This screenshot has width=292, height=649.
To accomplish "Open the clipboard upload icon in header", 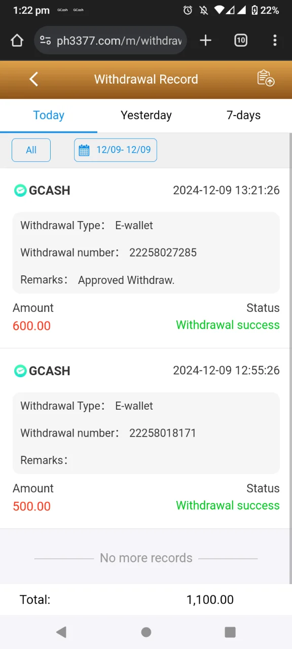I will tap(266, 78).
